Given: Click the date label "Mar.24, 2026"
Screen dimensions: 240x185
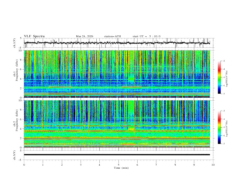Looking at the screenshot, I should pyautogui.click(x=85, y=36).
